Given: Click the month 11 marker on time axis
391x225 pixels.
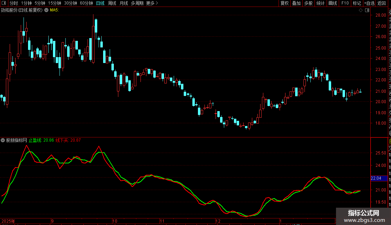Looking at the screenshot, I should [x=162, y=221].
